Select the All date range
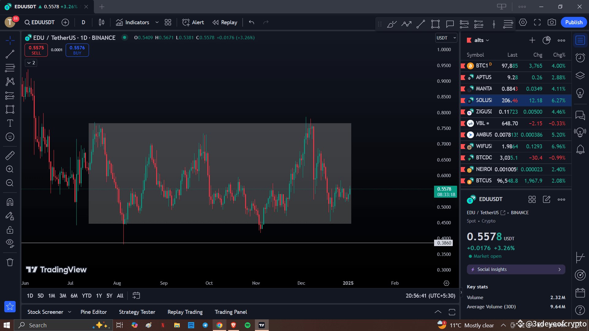 (120, 296)
